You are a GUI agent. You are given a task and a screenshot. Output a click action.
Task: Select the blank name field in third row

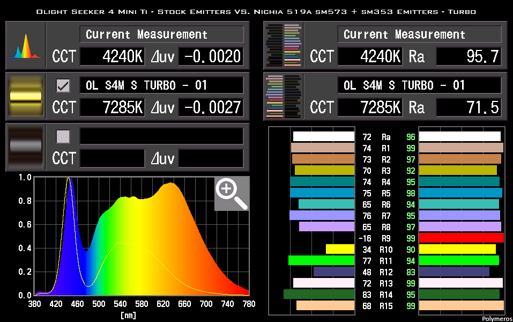click(x=161, y=136)
